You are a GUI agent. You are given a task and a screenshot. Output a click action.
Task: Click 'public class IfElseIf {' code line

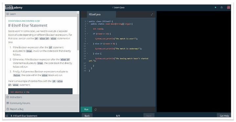[x=101, y=21]
